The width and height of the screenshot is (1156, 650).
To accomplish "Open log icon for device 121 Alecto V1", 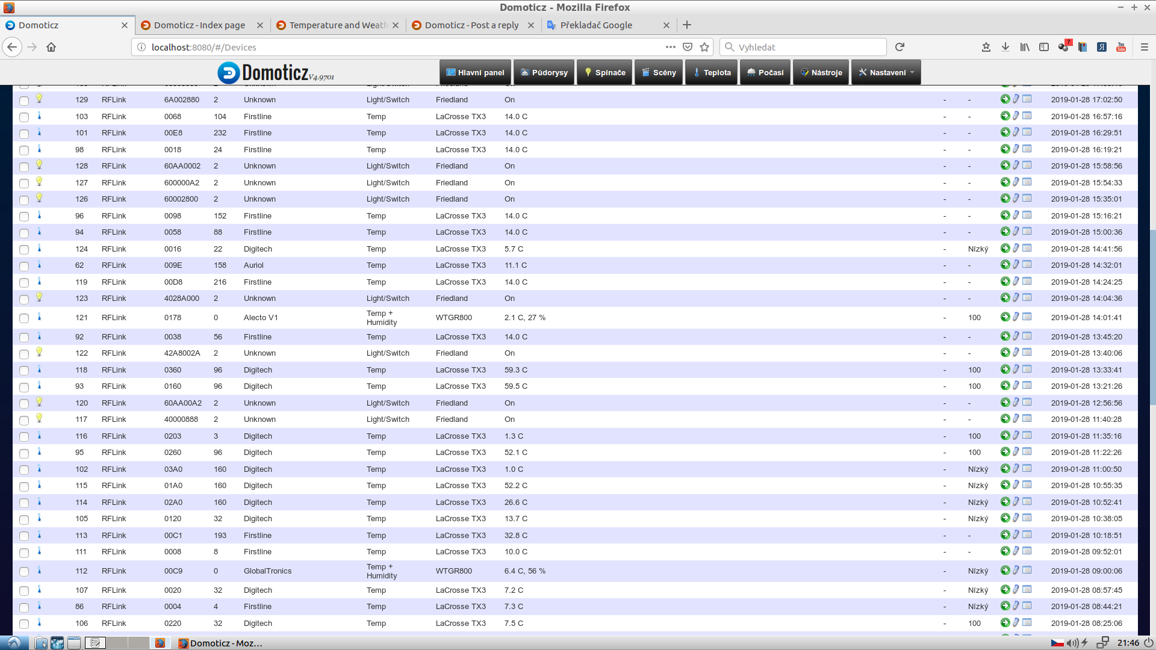I will (x=1027, y=317).
